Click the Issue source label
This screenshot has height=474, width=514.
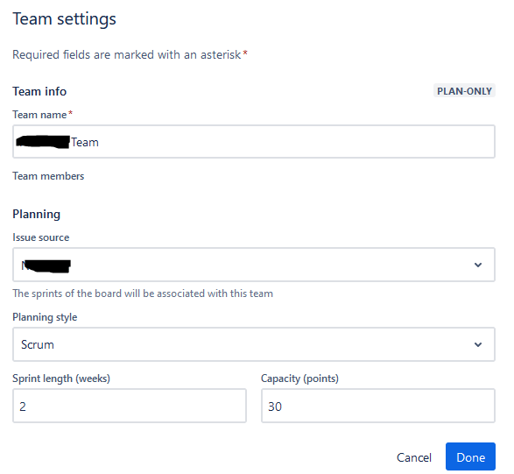40,237
